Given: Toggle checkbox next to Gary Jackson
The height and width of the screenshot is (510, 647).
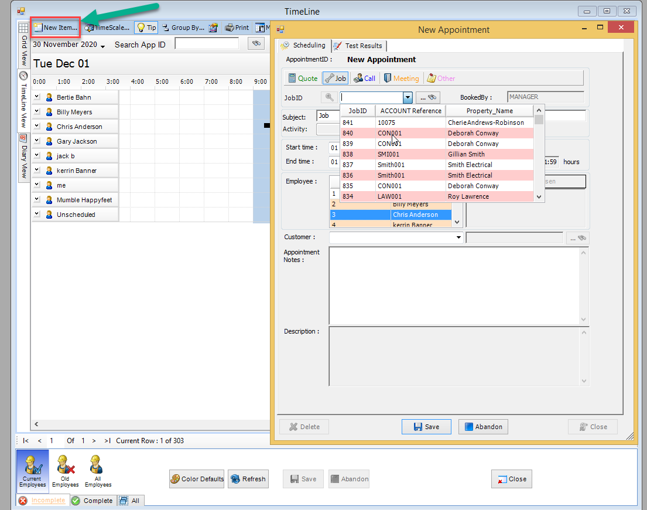Looking at the screenshot, I should click(x=37, y=141).
